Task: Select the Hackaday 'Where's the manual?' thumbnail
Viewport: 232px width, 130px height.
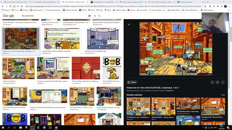Action: click(62, 39)
